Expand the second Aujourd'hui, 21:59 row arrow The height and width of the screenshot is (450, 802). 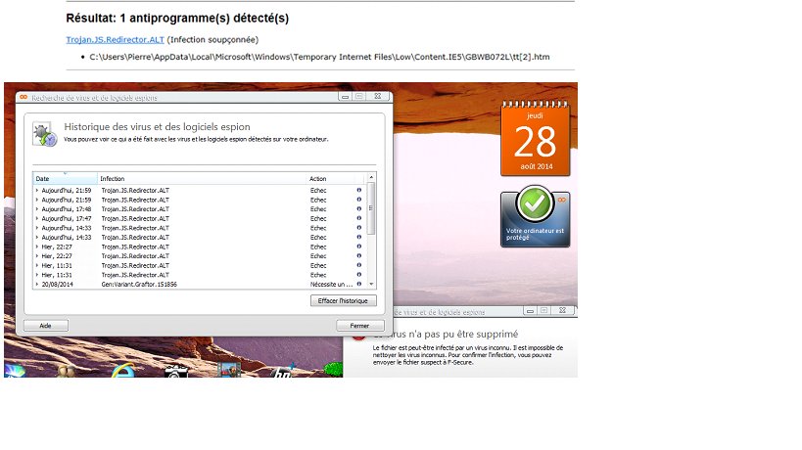(37, 200)
